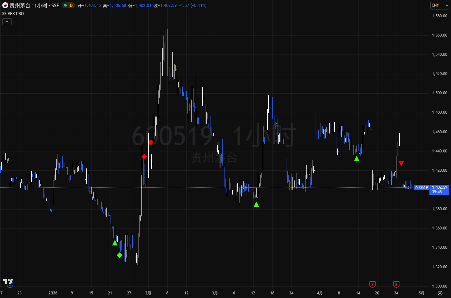
Task: Click the 1,580.00 price axis label
Action: (440, 16)
